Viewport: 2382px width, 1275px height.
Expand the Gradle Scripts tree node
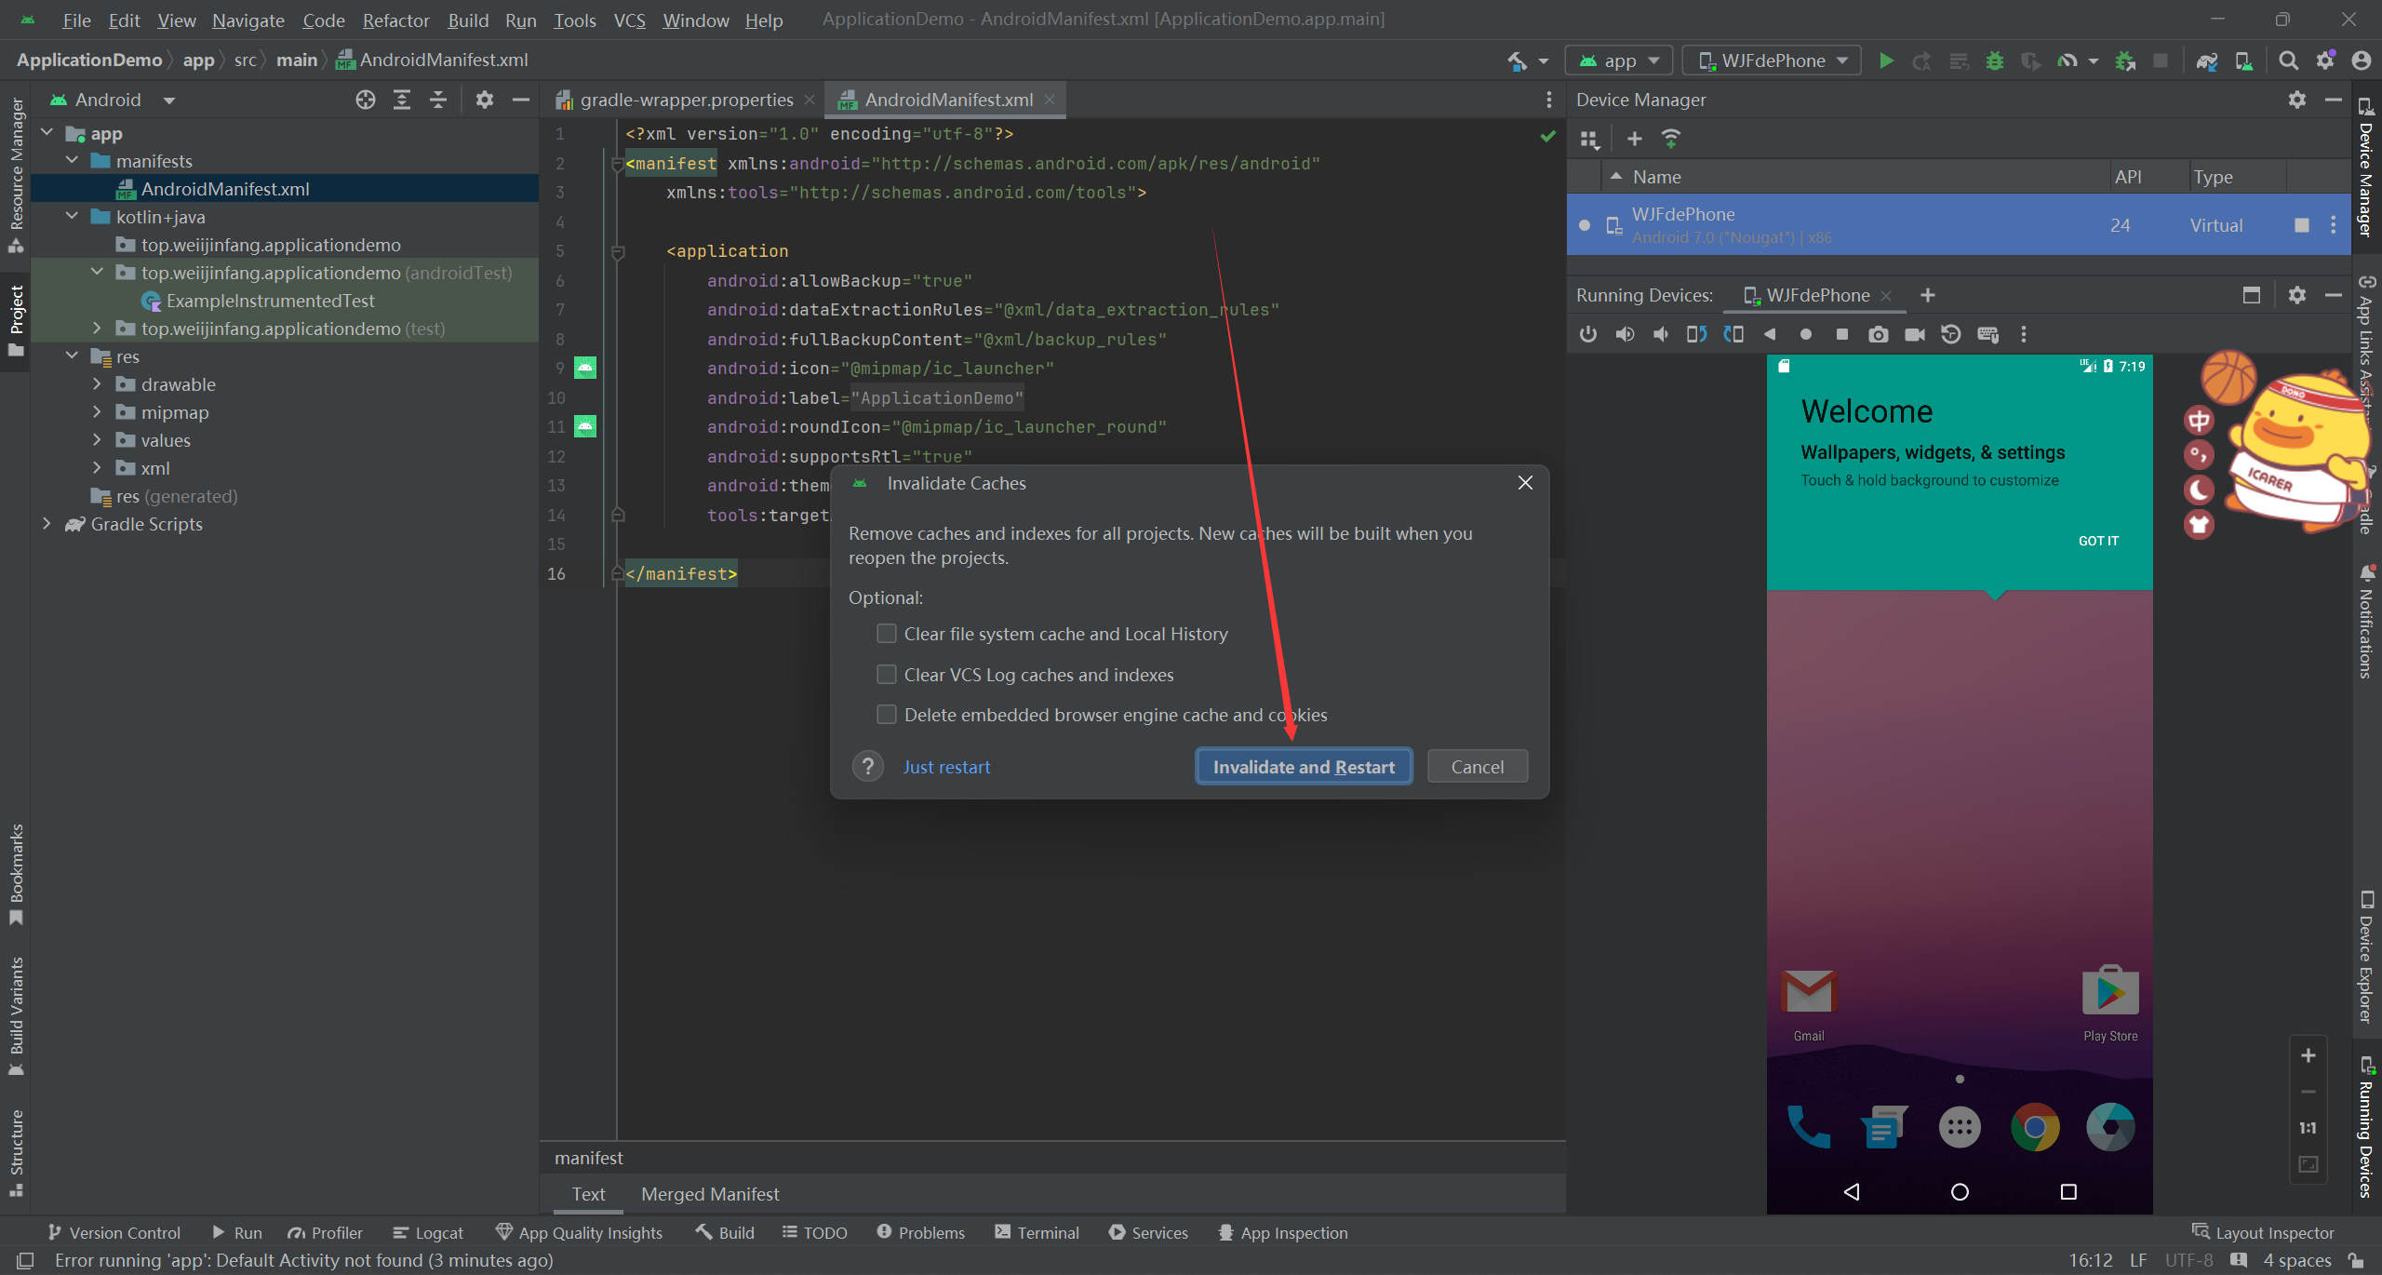(x=47, y=524)
